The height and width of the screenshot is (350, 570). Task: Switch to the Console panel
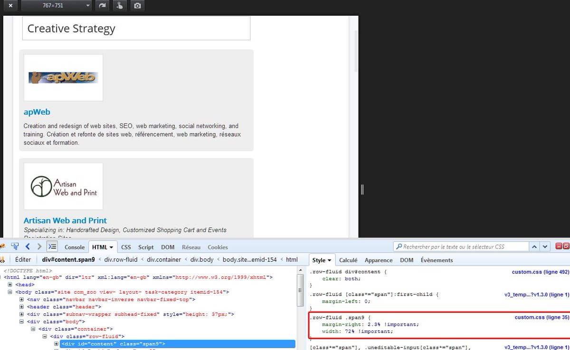point(75,247)
